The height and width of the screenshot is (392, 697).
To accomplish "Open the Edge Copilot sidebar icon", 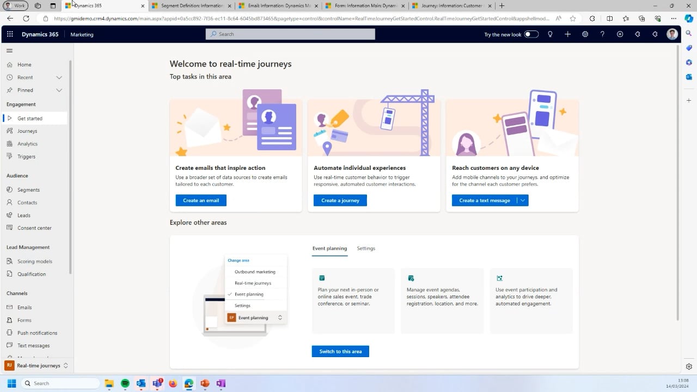I will (689, 18).
